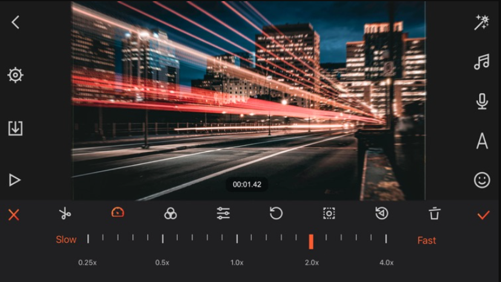Select the crop frame icon
This screenshot has width=501, height=282.
point(329,213)
